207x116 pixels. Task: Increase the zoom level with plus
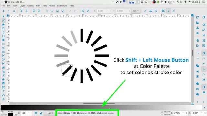click(x=186, y=113)
